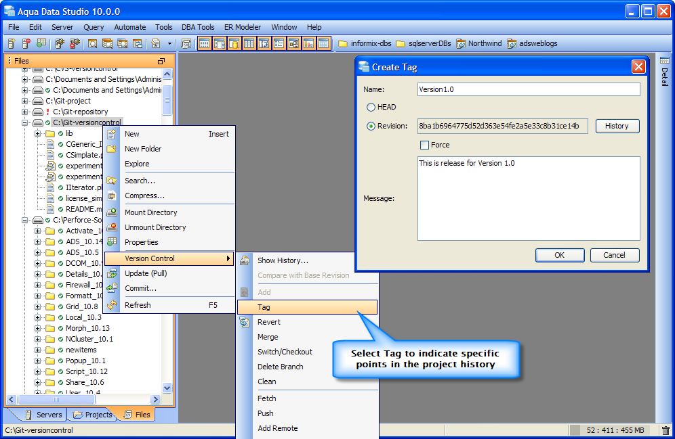Open the informix-dbs folder shortcut
The image size is (675, 439).
[365, 43]
